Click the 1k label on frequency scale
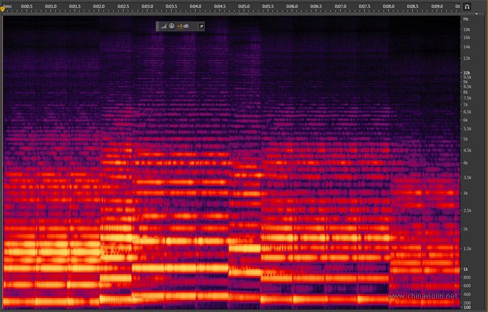 coord(465,269)
